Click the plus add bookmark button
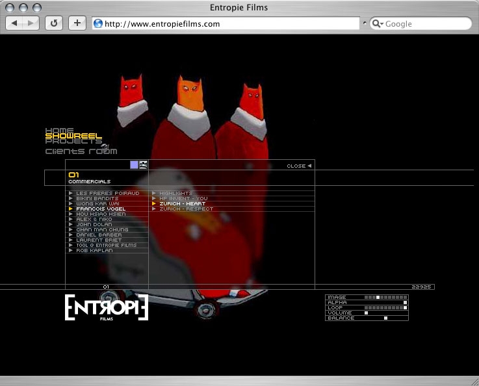 click(77, 23)
